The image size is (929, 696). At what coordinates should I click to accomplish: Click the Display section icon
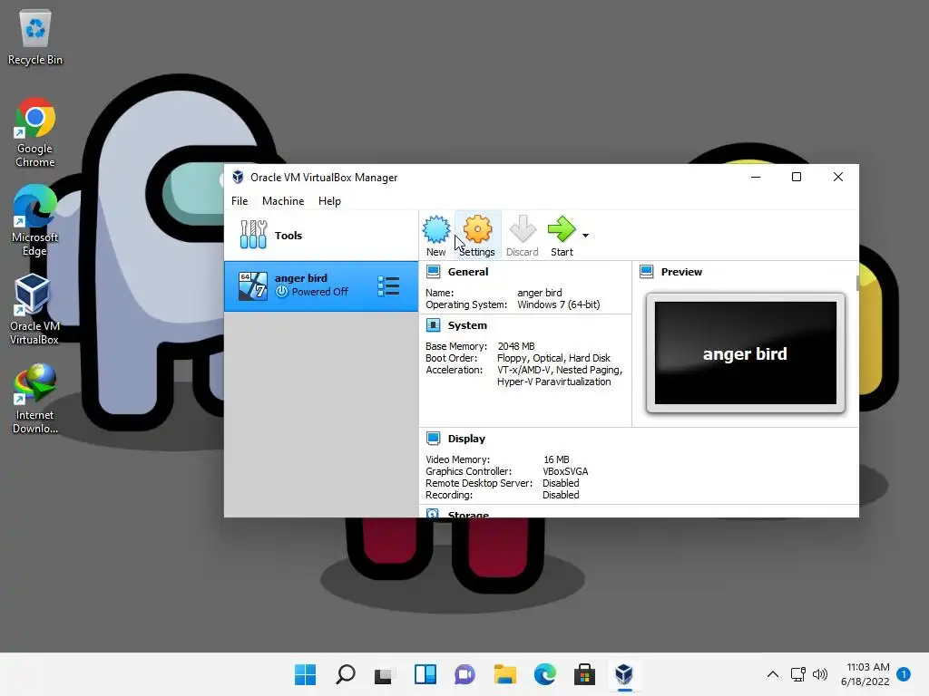[x=433, y=438]
